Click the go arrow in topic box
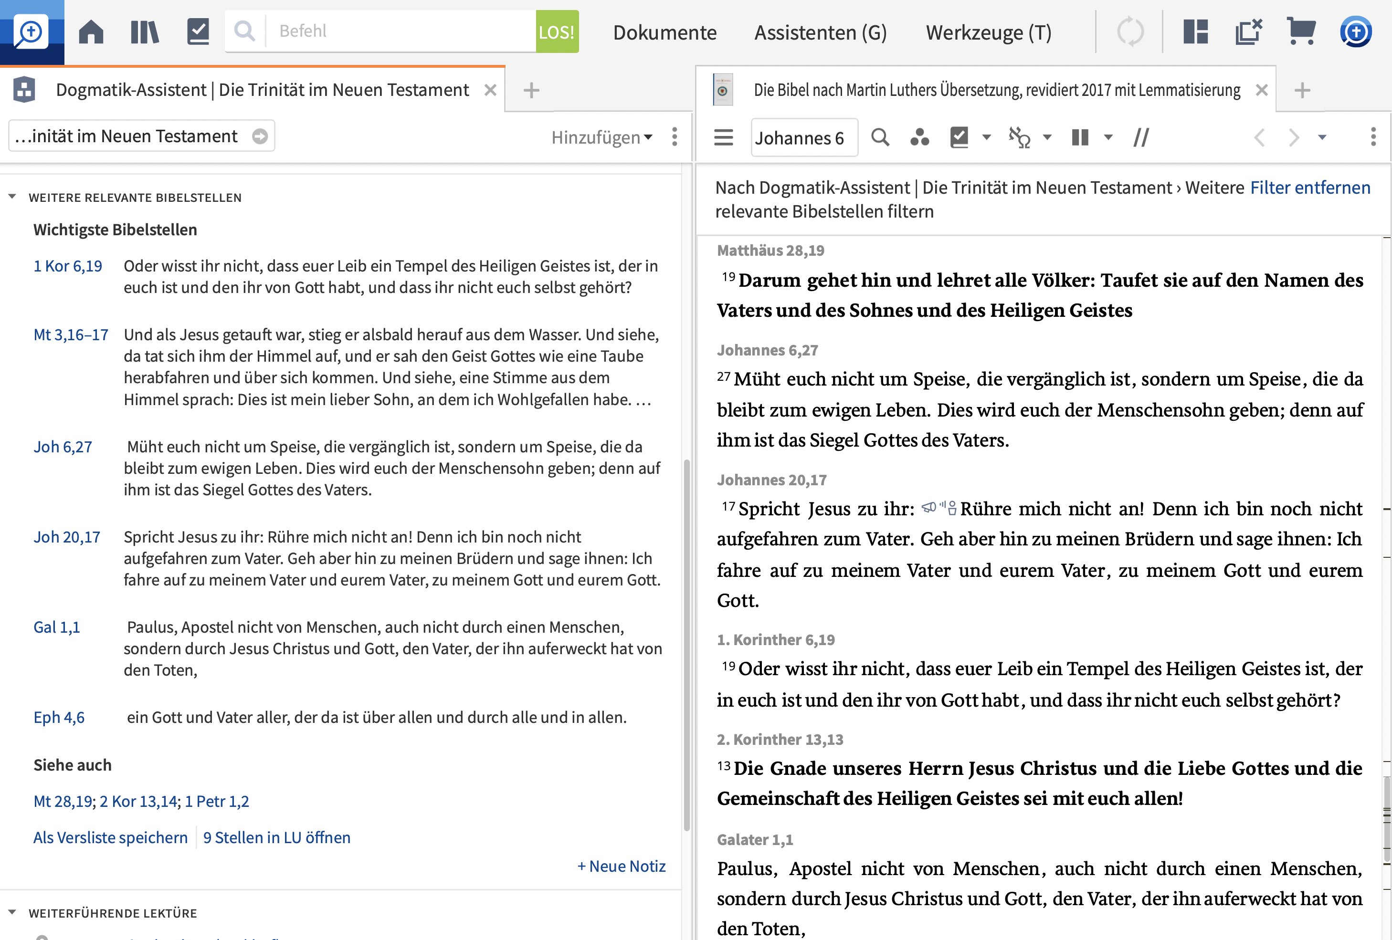This screenshot has width=1392, height=940. [260, 136]
